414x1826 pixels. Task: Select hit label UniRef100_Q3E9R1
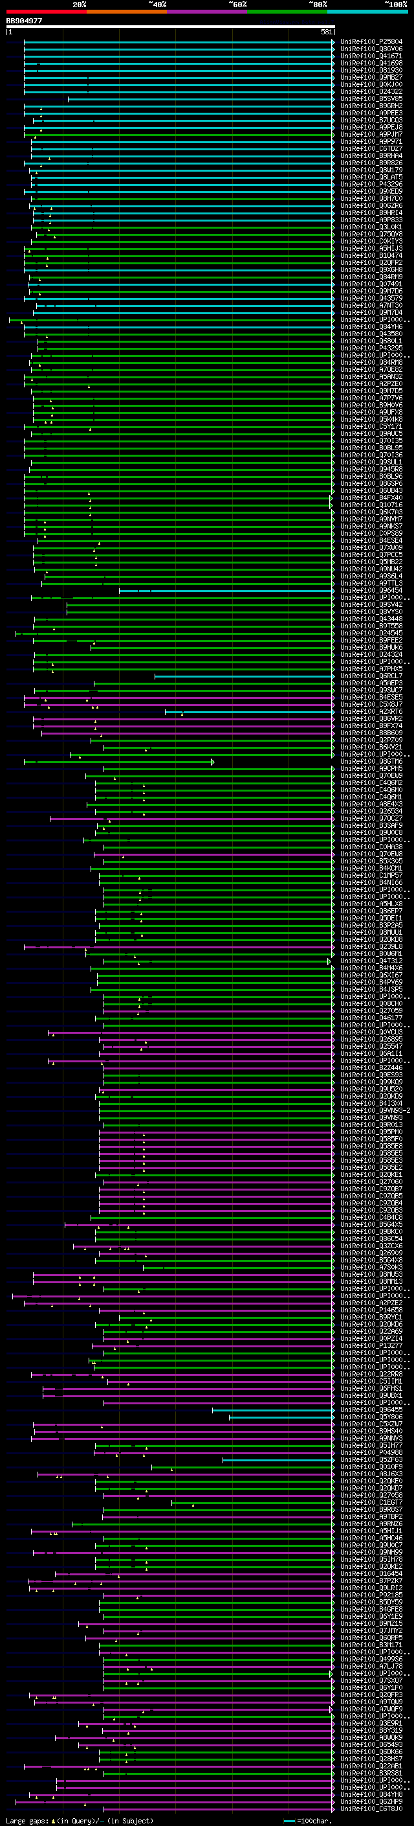pyautogui.click(x=371, y=1724)
